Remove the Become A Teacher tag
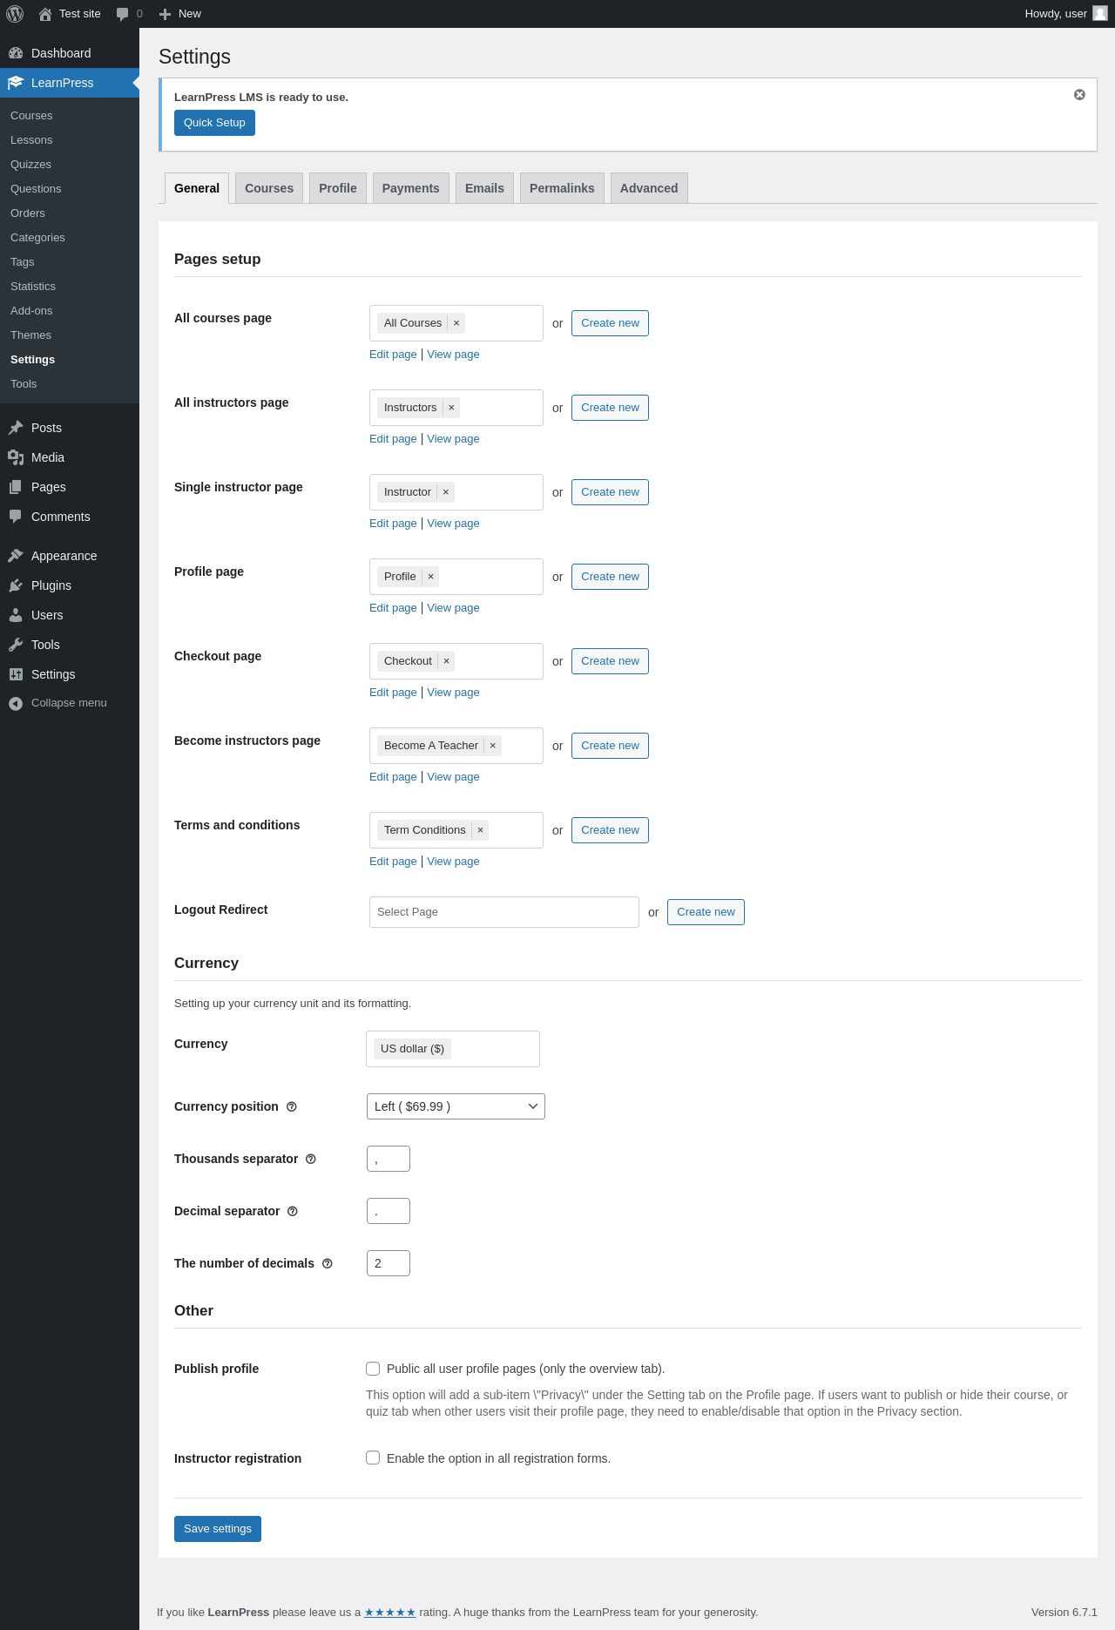1115x1630 pixels. pos(493,746)
